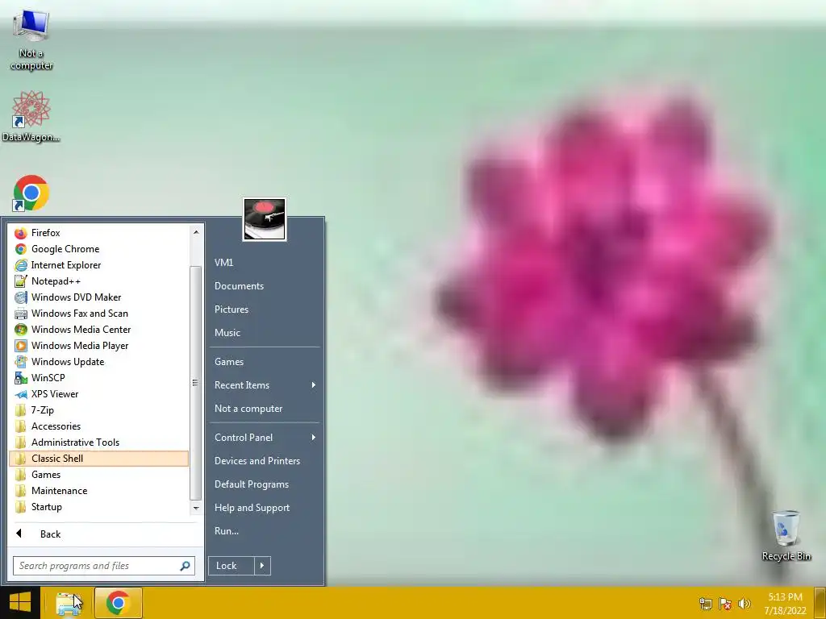
Task: Expand the highlighted Classic Shell folder
Action: [x=98, y=459]
